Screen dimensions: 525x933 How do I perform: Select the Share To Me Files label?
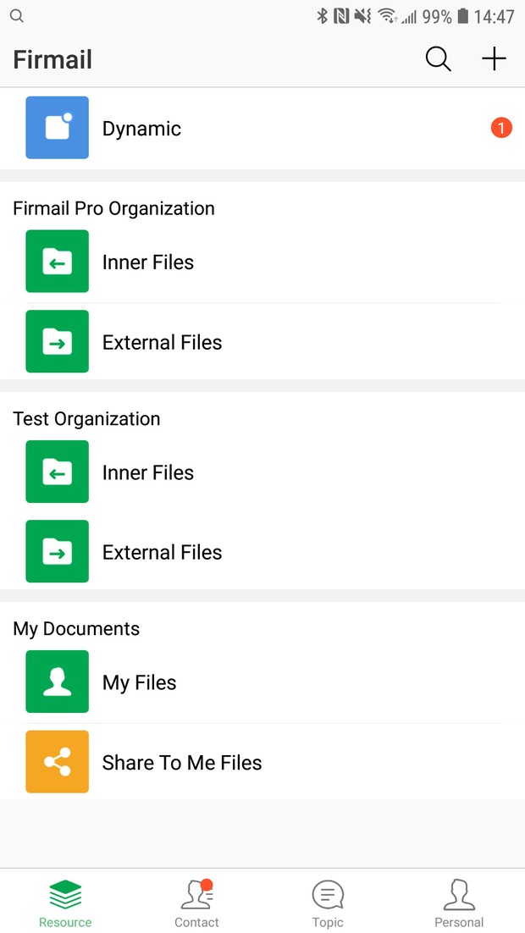[182, 762]
